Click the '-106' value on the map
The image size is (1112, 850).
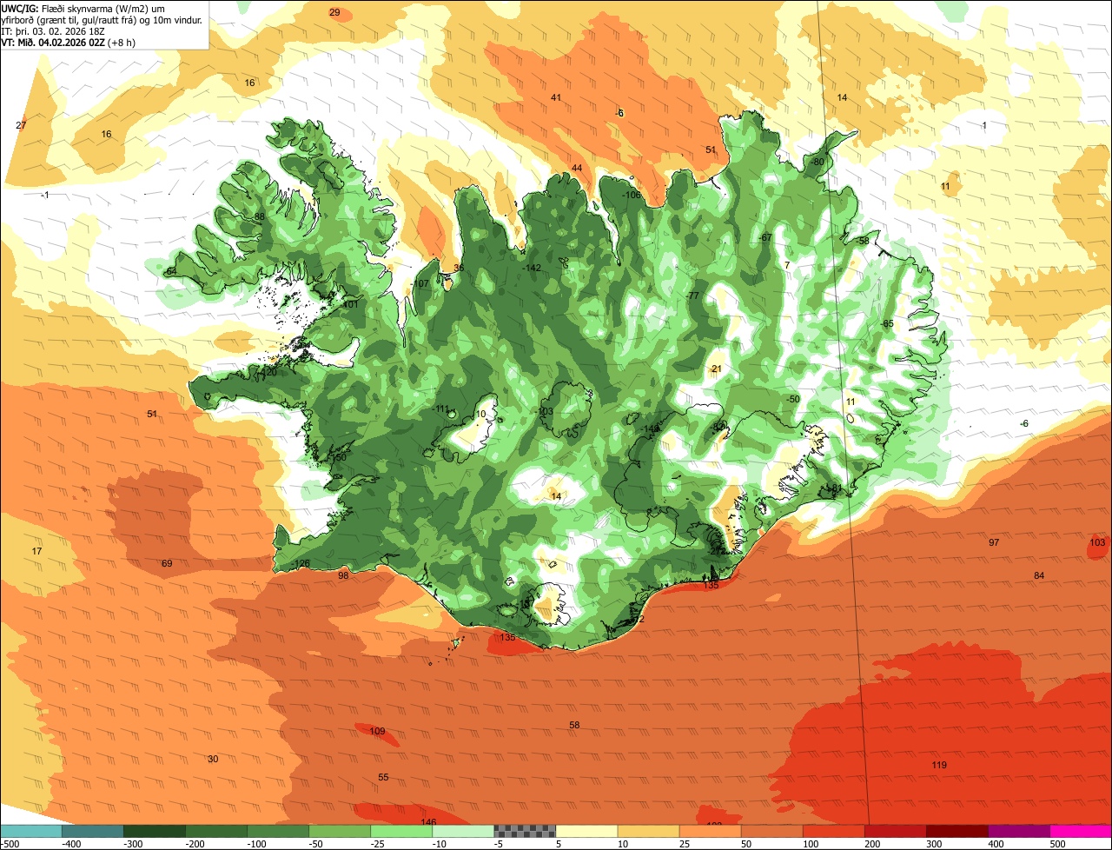tap(632, 195)
